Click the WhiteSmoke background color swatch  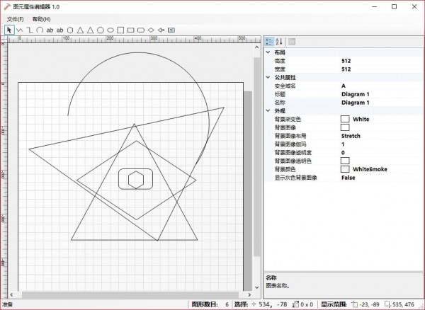345,169
